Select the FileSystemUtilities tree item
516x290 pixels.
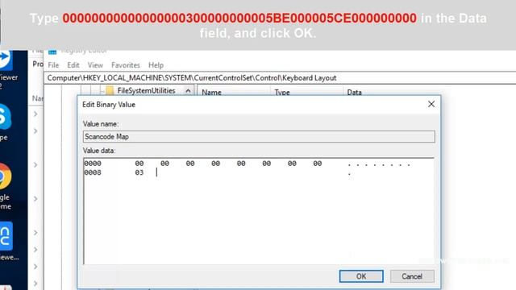146,90
